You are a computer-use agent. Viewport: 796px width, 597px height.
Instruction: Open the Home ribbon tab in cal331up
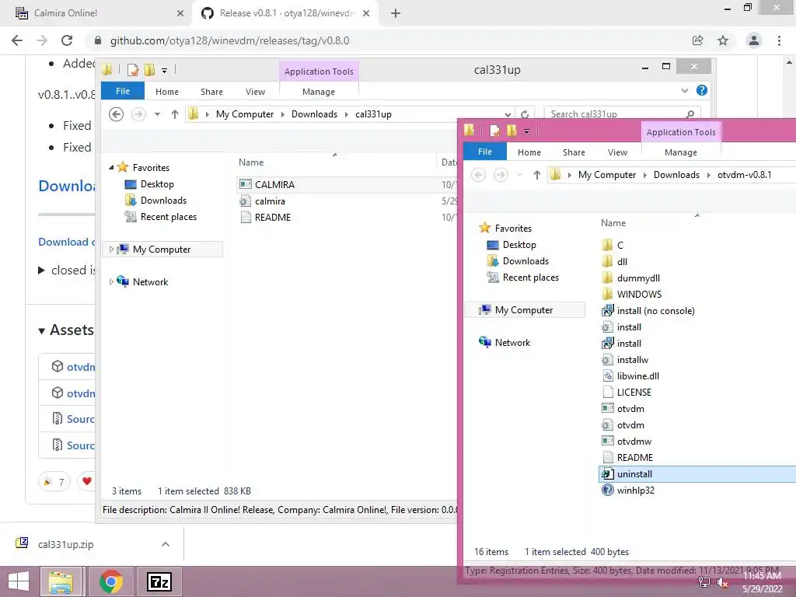point(166,92)
